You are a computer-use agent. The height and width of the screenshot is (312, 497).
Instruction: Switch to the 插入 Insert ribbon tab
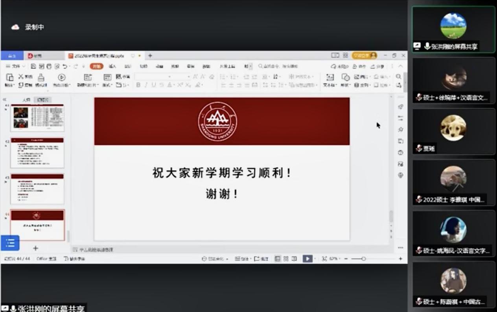[112, 66]
